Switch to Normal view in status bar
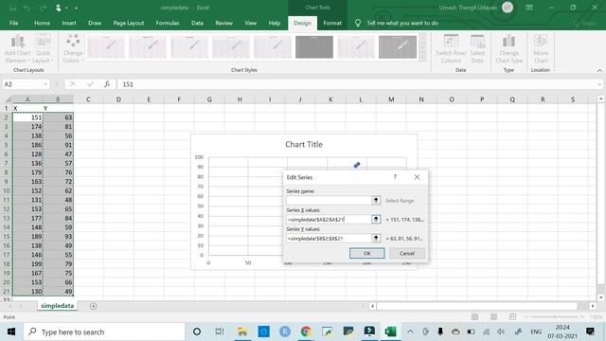The width and height of the screenshot is (606, 341). tap(475, 317)
